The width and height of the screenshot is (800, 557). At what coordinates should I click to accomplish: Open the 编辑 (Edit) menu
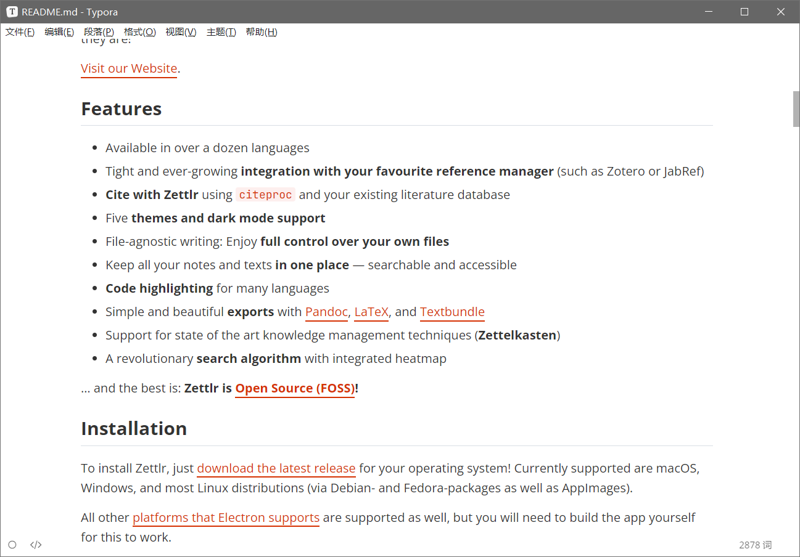[59, 32]
